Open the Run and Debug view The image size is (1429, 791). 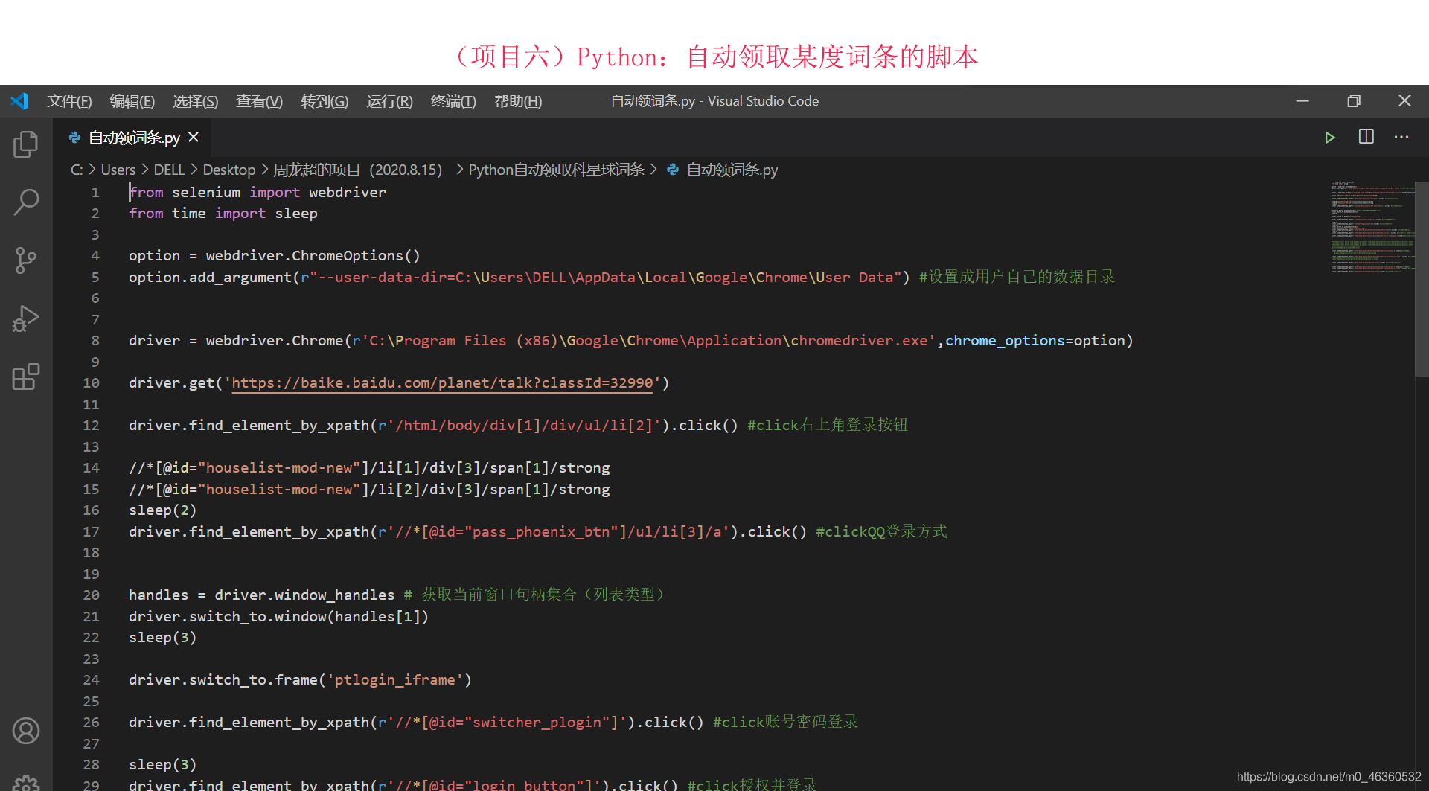[x=26, y=318]
